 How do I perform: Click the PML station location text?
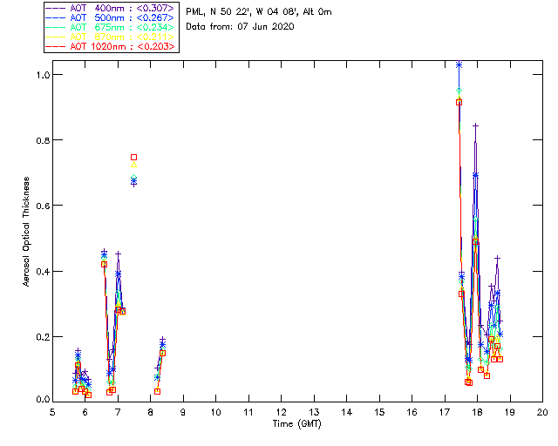coord(259,12)
